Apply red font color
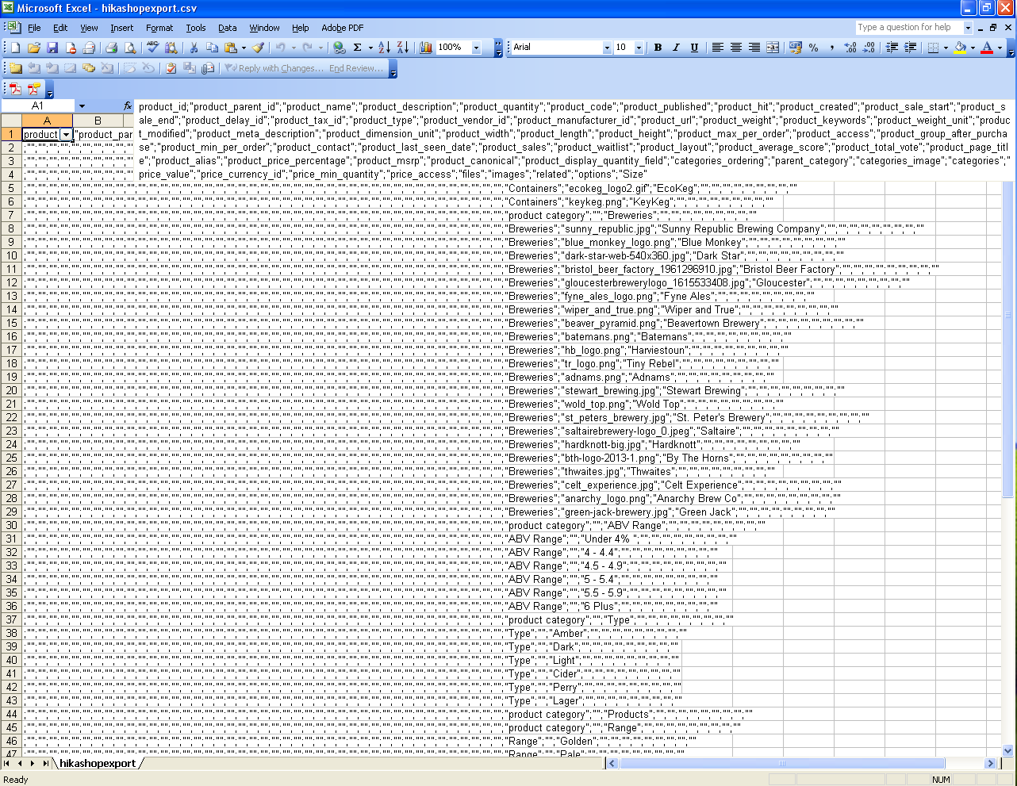1017x786 pixels. pos(987,48)
